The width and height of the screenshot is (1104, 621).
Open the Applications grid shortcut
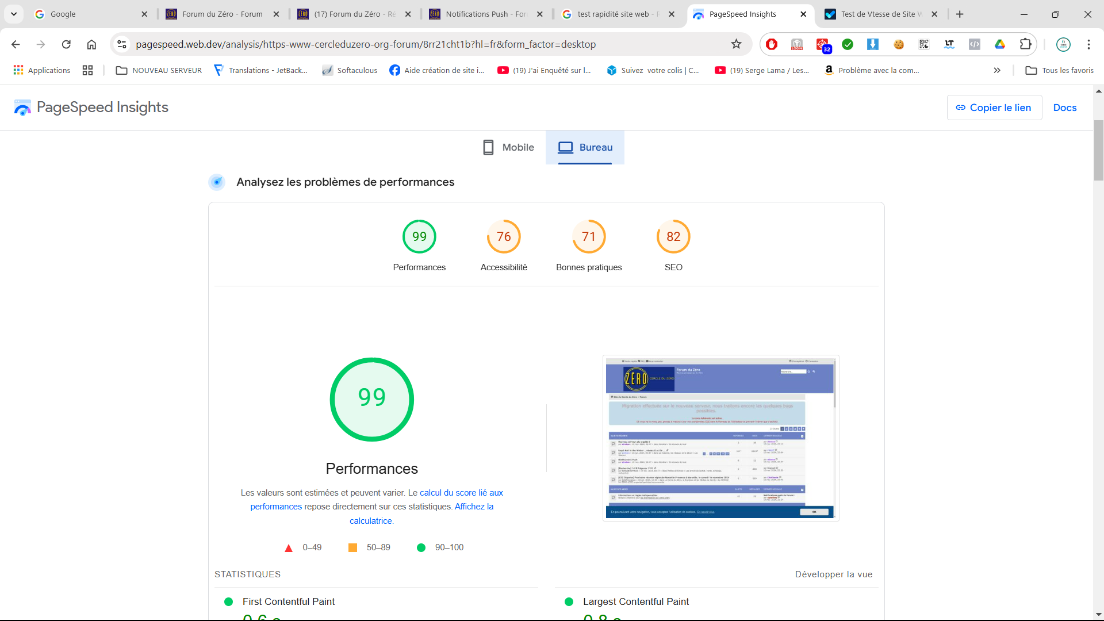(x=41, y=70)
